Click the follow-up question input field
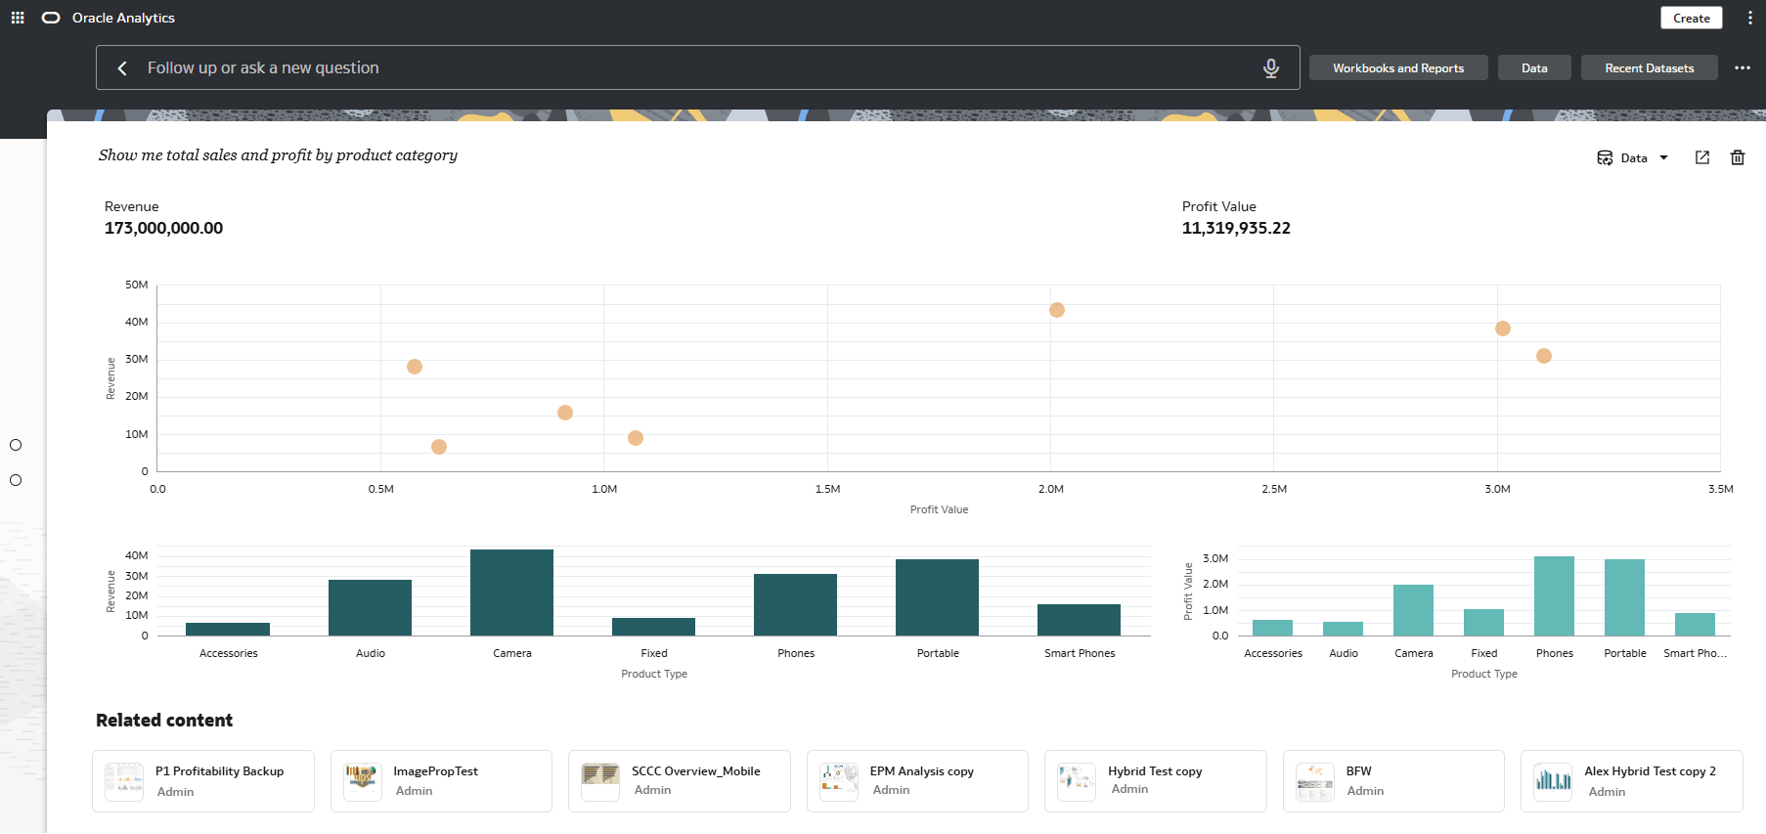 click(694, 67)
